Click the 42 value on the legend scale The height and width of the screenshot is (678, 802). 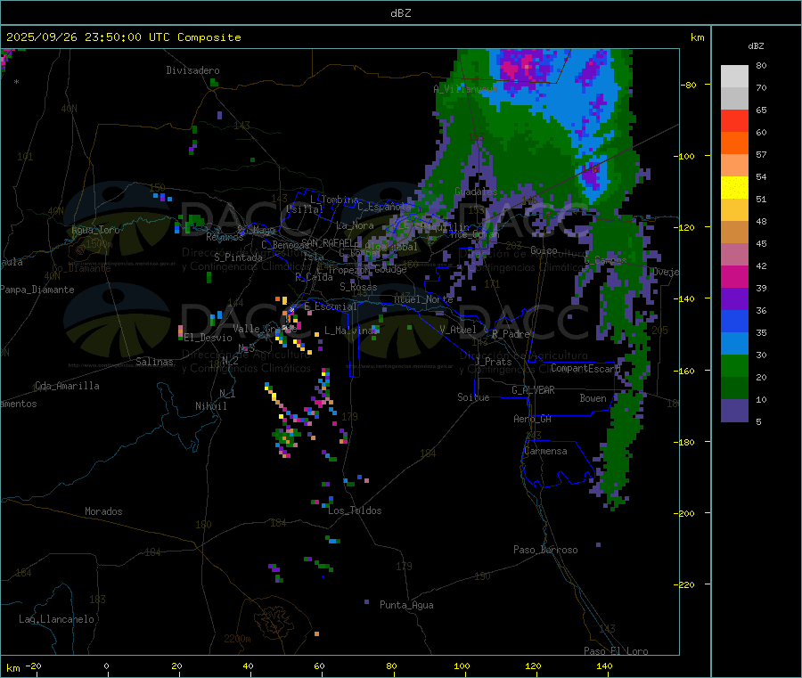point(761,265)
